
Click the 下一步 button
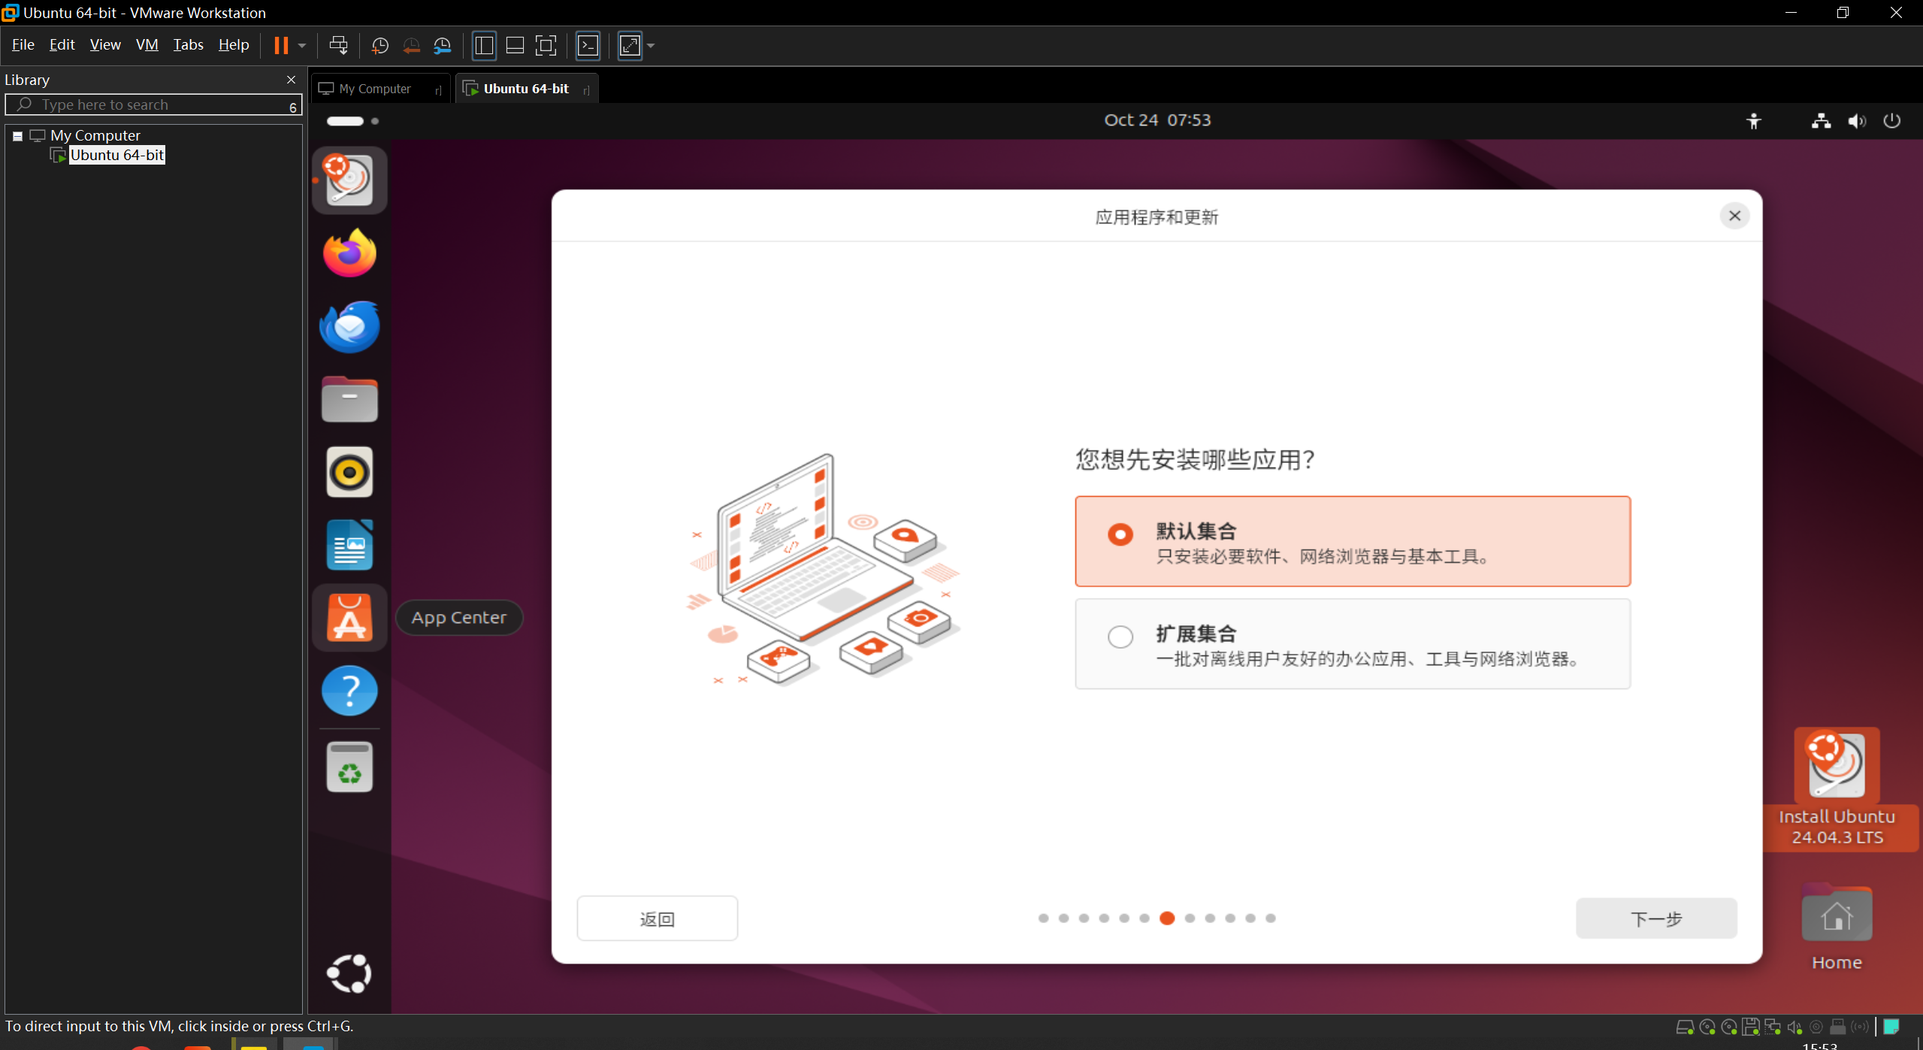[x=1655, y=918]
